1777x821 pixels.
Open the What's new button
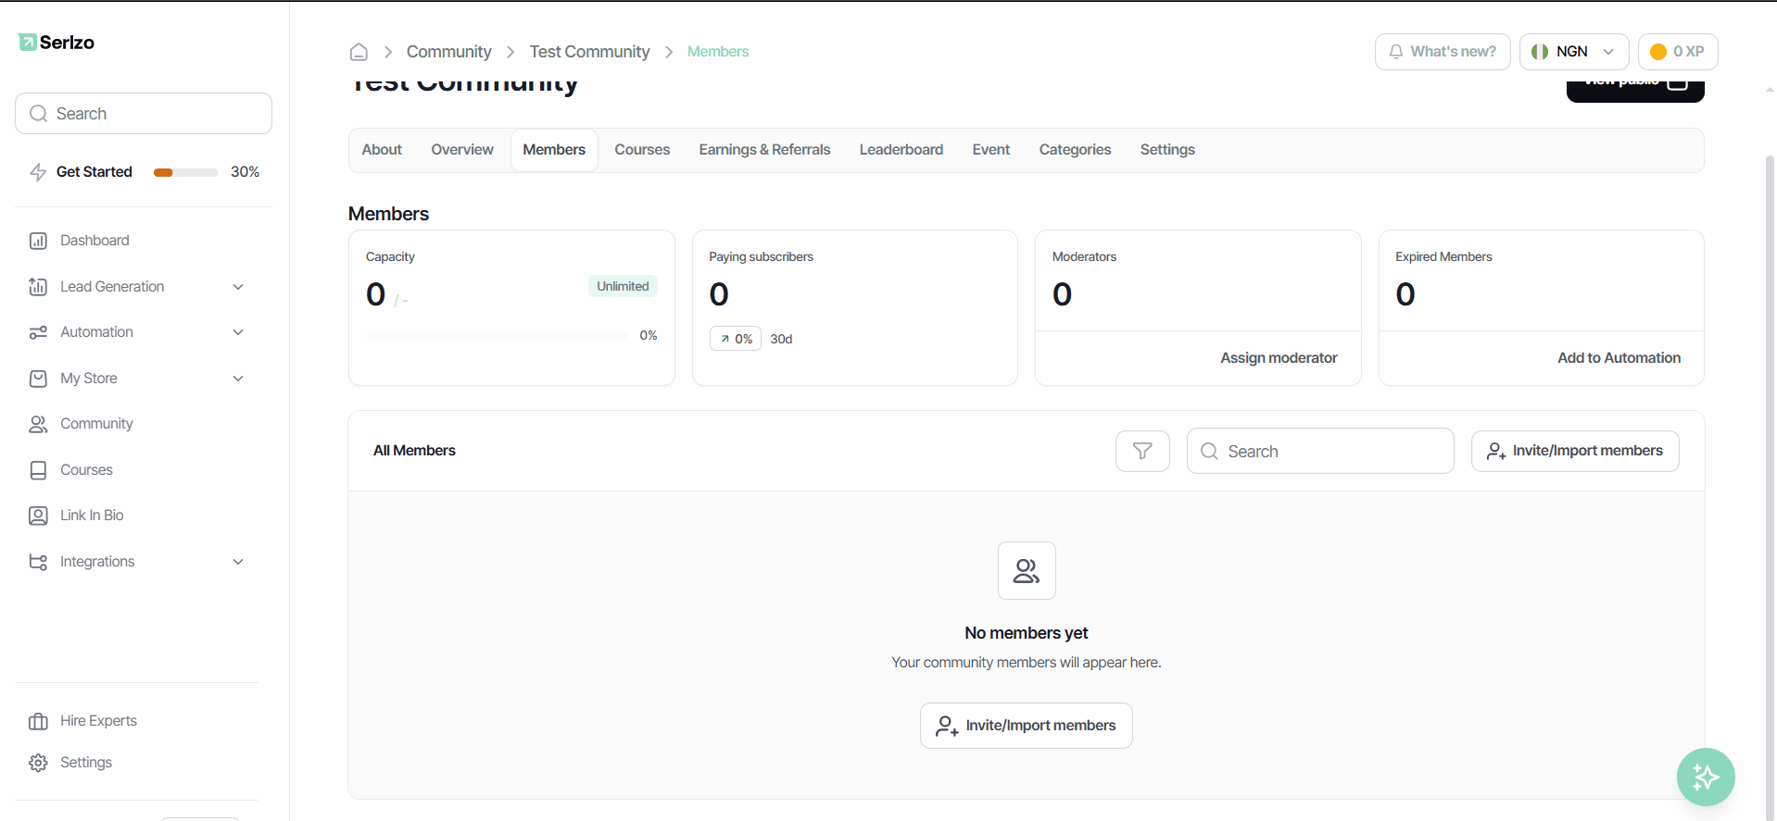pos(1443,52)
